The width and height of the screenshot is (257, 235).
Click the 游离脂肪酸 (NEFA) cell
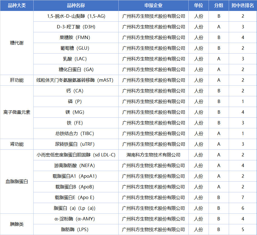tap(76, 166)
